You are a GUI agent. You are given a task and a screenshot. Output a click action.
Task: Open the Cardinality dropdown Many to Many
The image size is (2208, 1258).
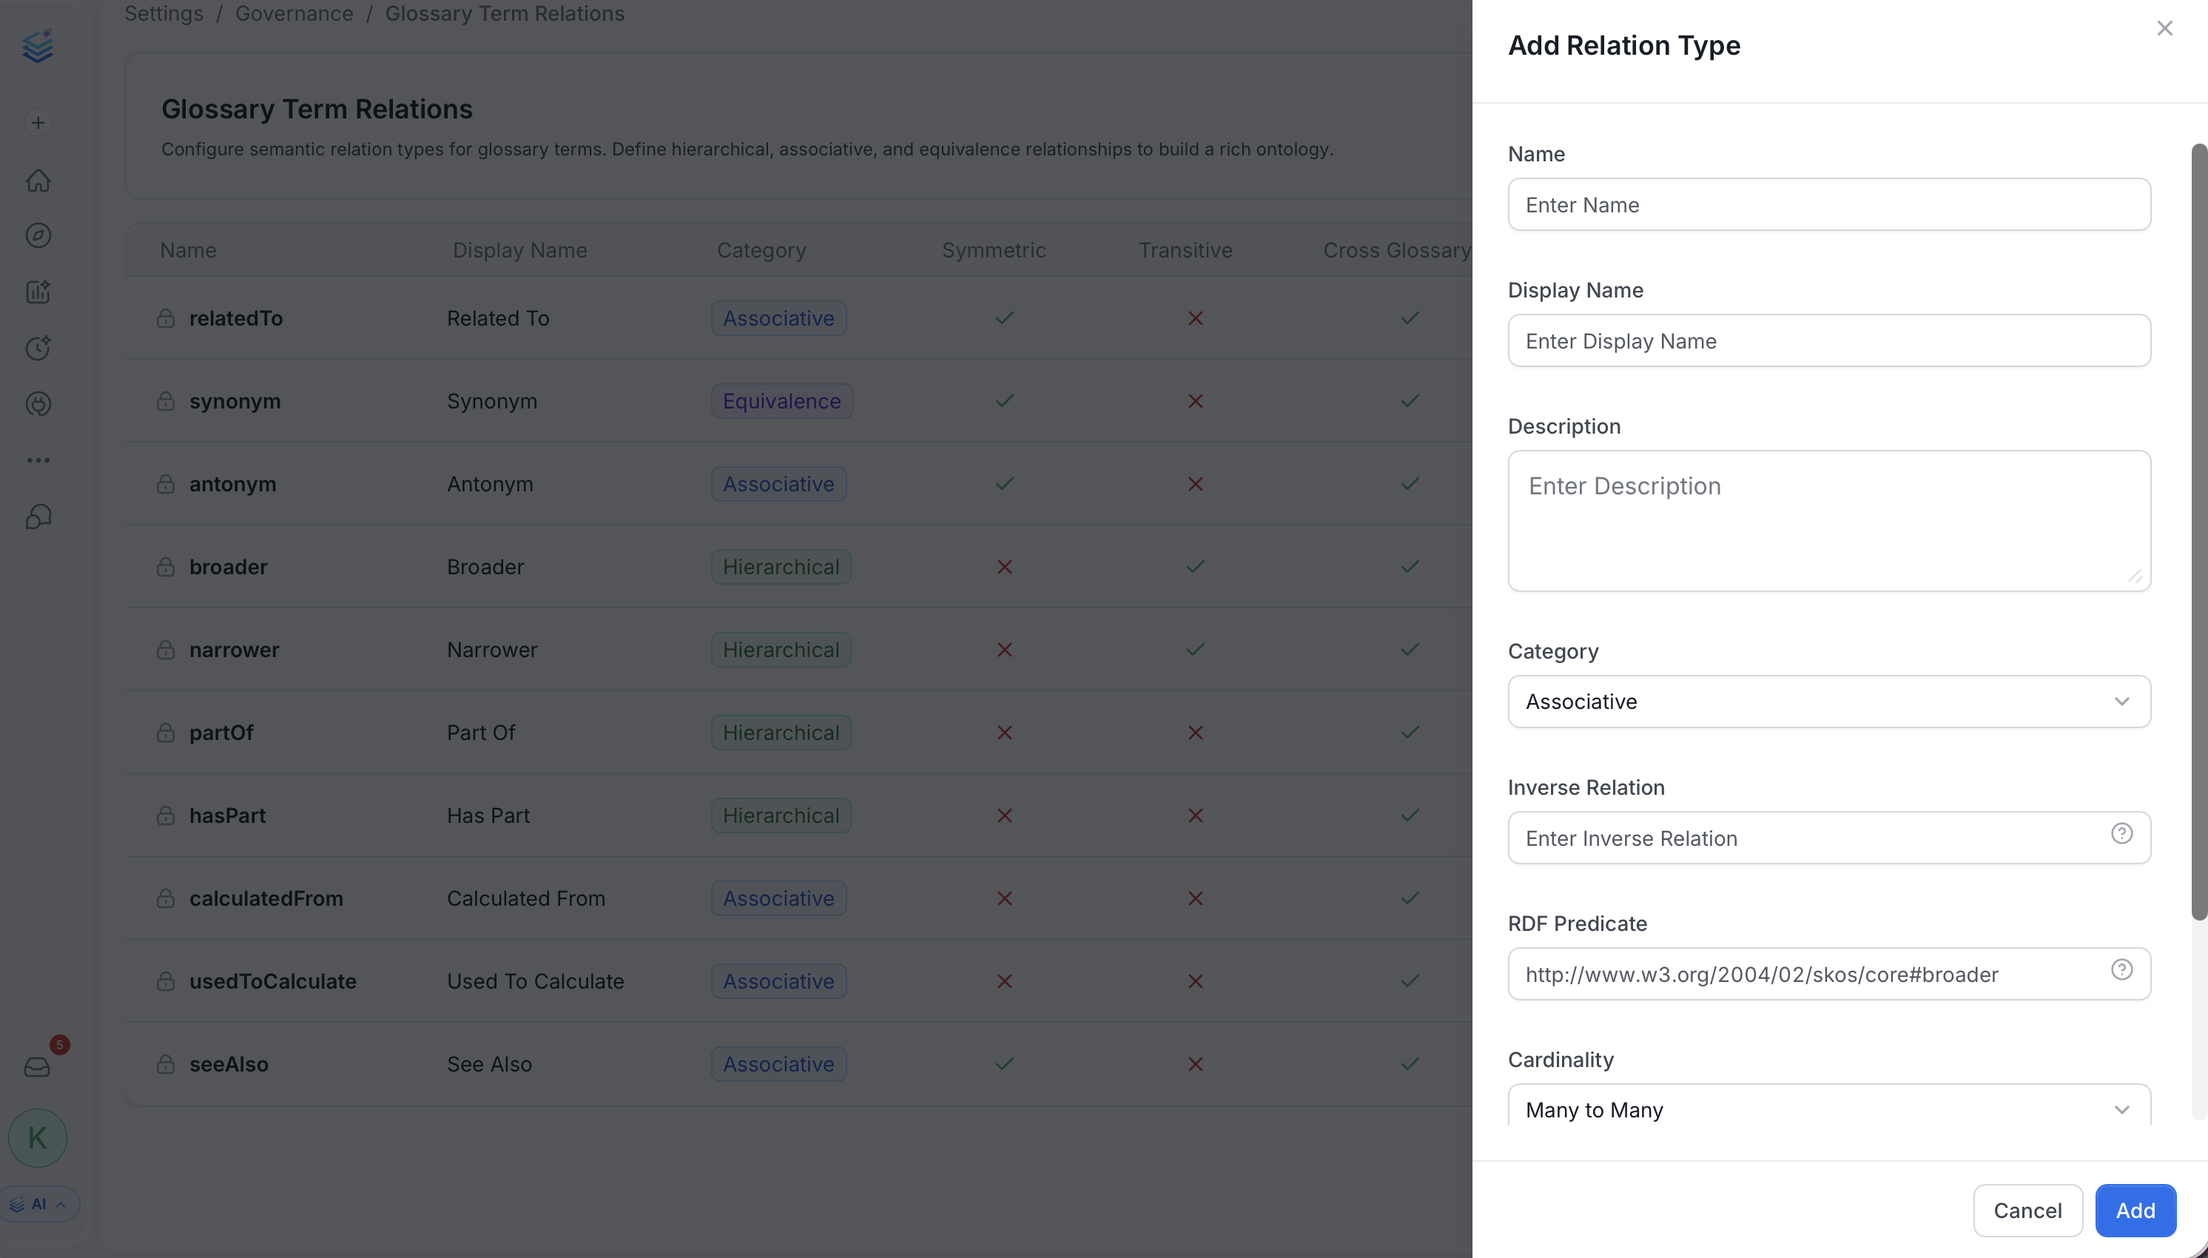click(1828, 1106)
